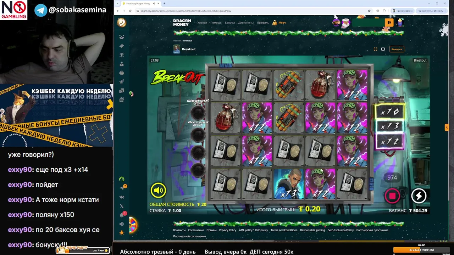Open the Бонусы menu item

tap(230, 23)
